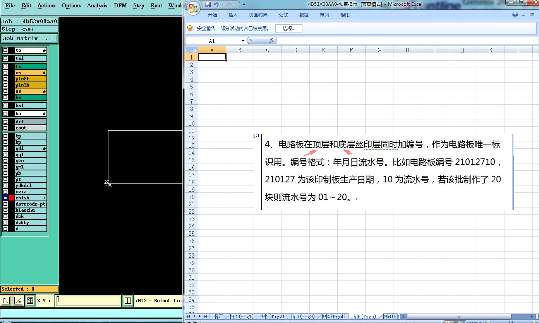Click the feather mark on the bo layer

tap(44, 114)
